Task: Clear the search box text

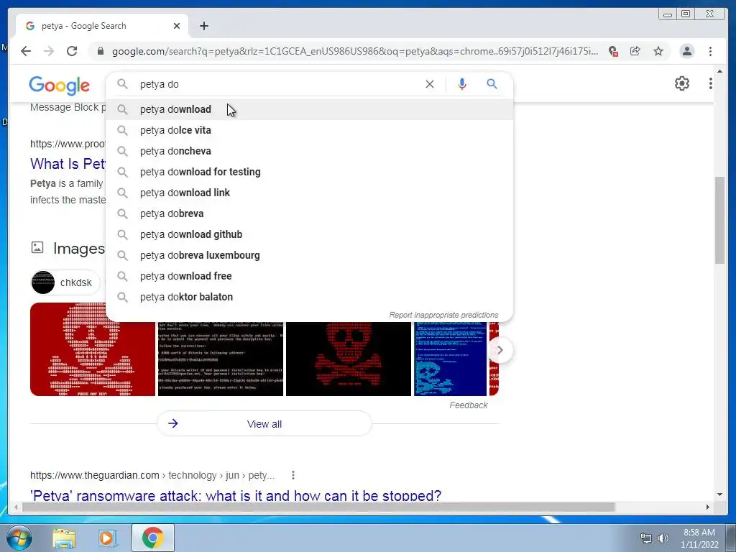Action: (x=430, y=84)
